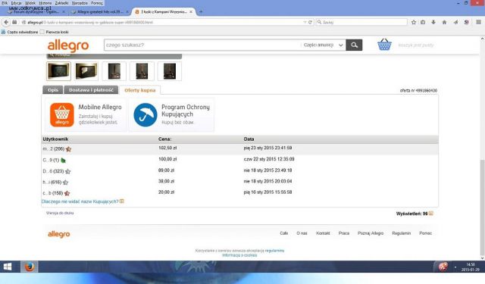
Task: Open the Kontakt footer link
Action: (x=323, y=233)
